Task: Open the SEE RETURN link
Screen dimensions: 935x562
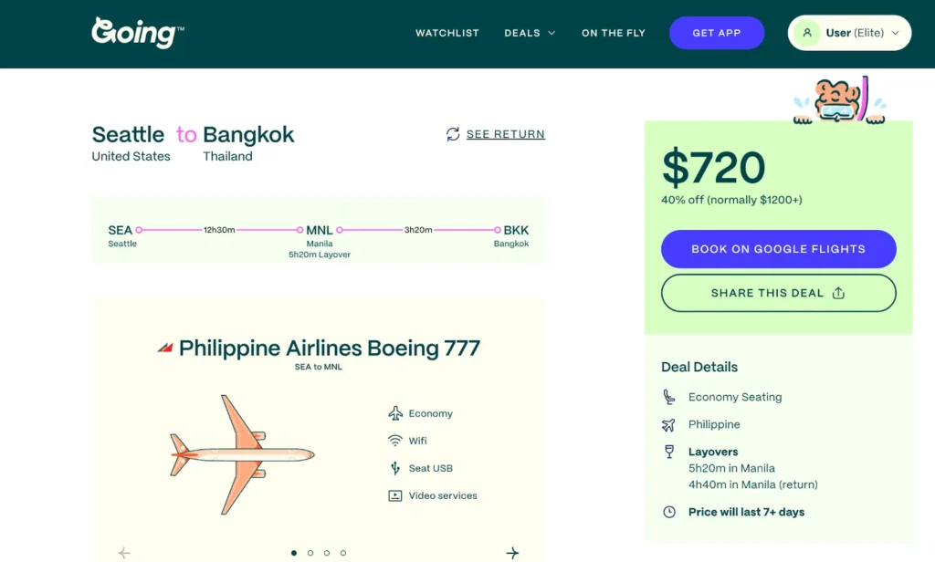Action: click(x=505, y=134)
